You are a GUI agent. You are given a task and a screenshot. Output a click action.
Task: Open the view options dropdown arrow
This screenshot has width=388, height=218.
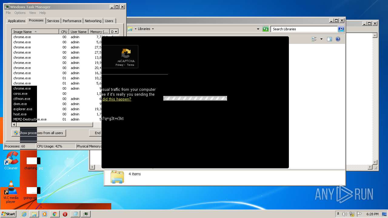click(321, 39)
